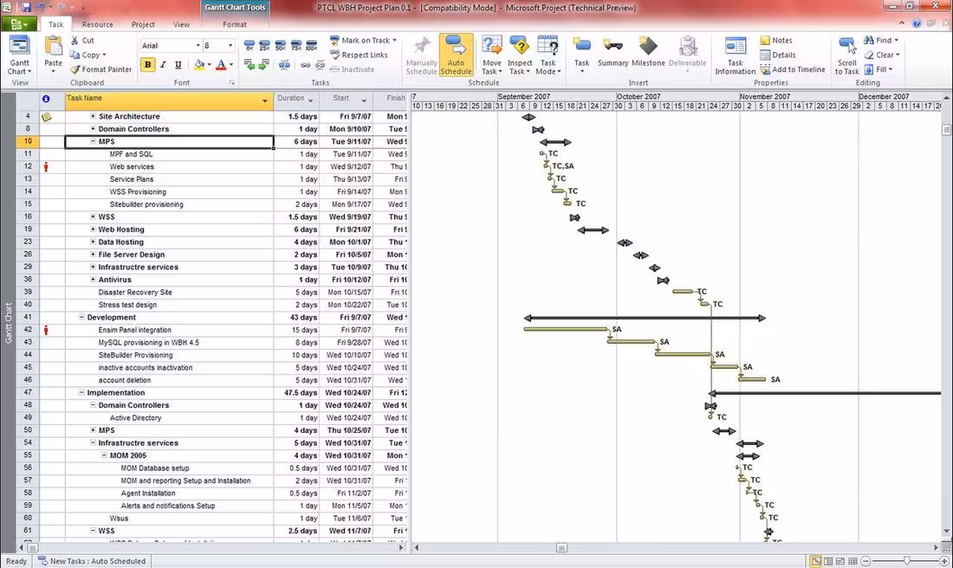This screenshot has width=953, height=568.
Task: Collapse the Implementation summary task
Action: click(81, 392)
